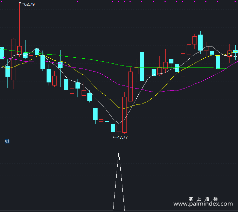Image resolution: width=238 pixels, height=212 pixels.
Task: Click the indicator spike peak in the lower panel
Action: click(x=119, y=152)
